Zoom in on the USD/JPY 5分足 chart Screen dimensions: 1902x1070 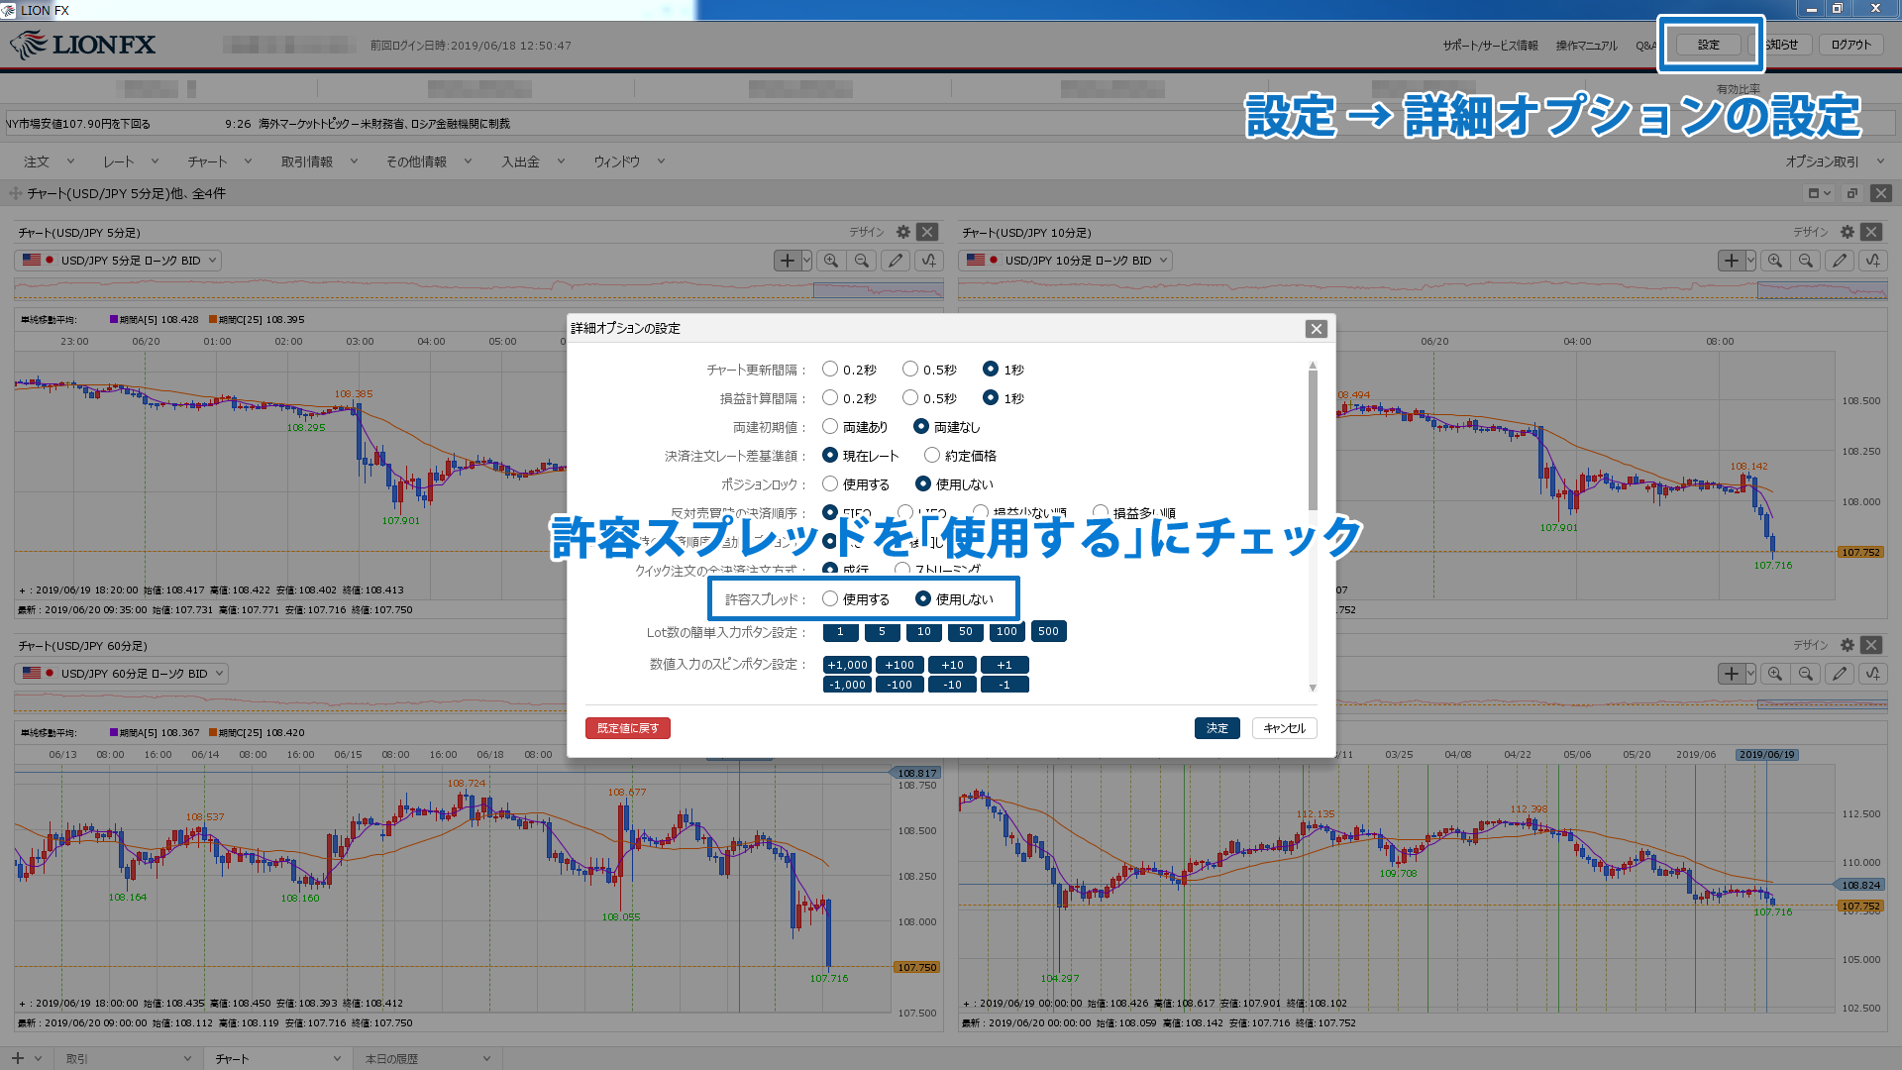point(833,260)
